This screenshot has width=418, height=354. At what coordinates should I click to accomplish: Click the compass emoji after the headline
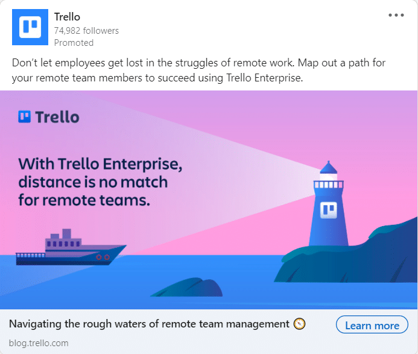[x=299, y=324]
